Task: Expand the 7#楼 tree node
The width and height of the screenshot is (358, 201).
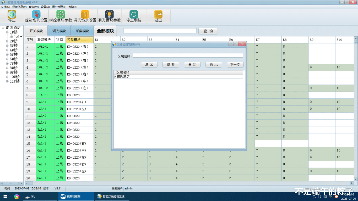Action: coord(7,63)
